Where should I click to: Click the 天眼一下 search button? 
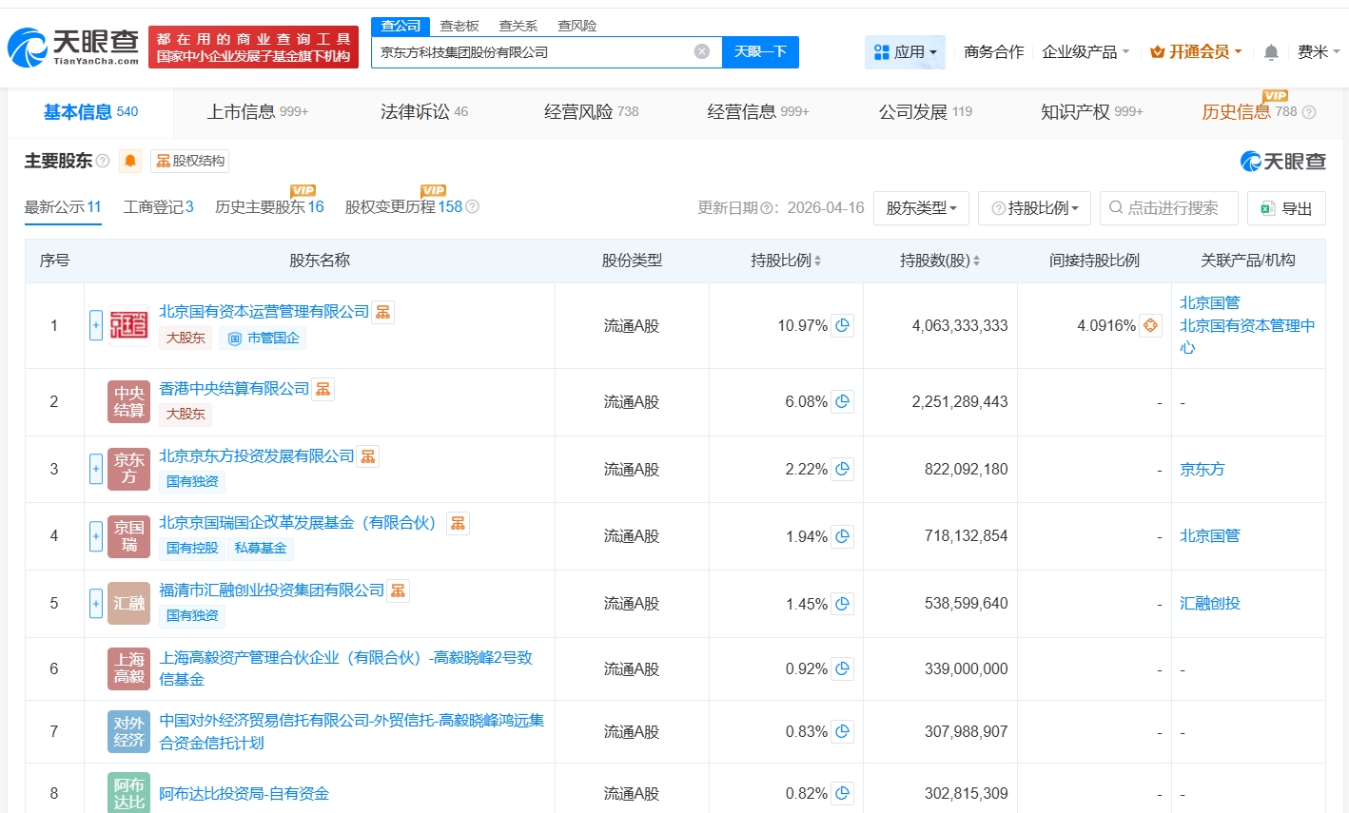[x=760, y=51]
